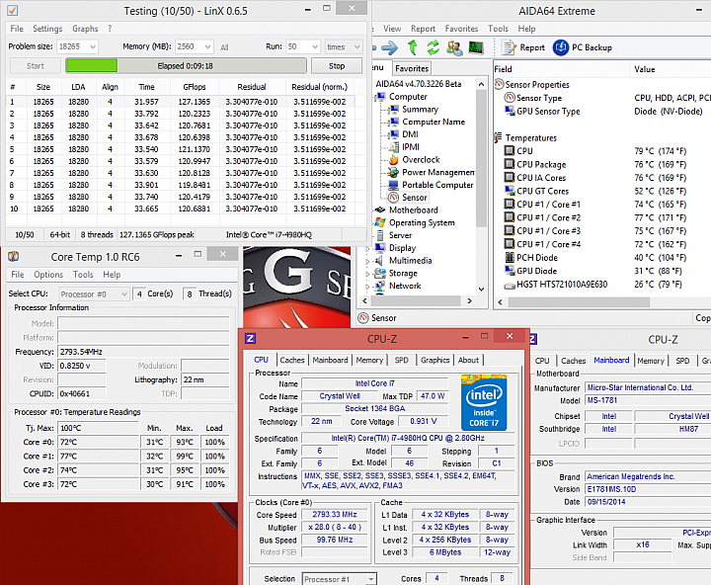
Task: Click the Intel Core i7 logo in CPU-Z
Action: click(x=484, y=402)
